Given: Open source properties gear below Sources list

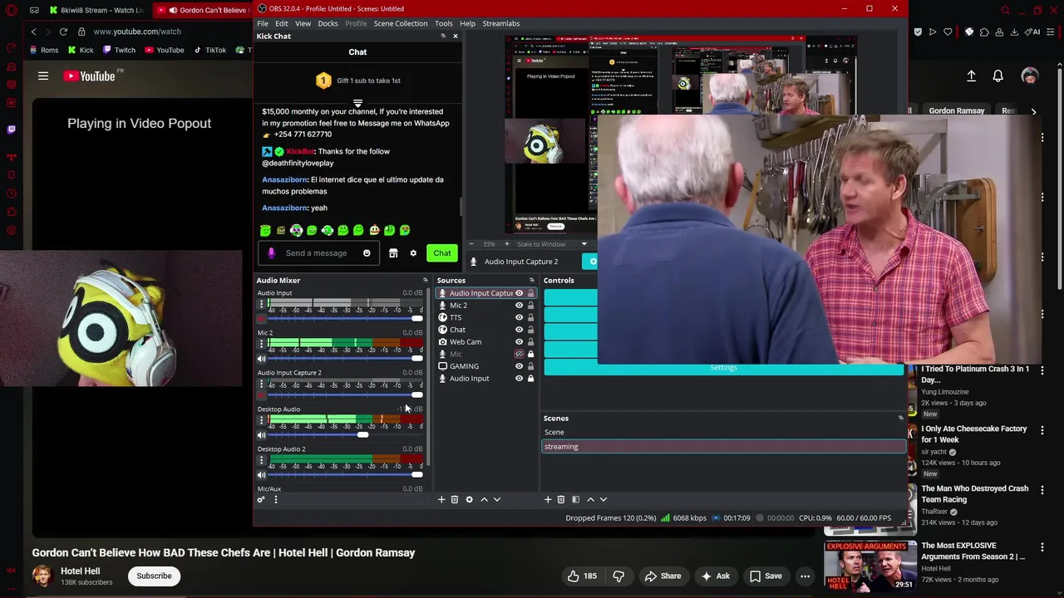Looking at the screenshot, I should pos(469,499).
